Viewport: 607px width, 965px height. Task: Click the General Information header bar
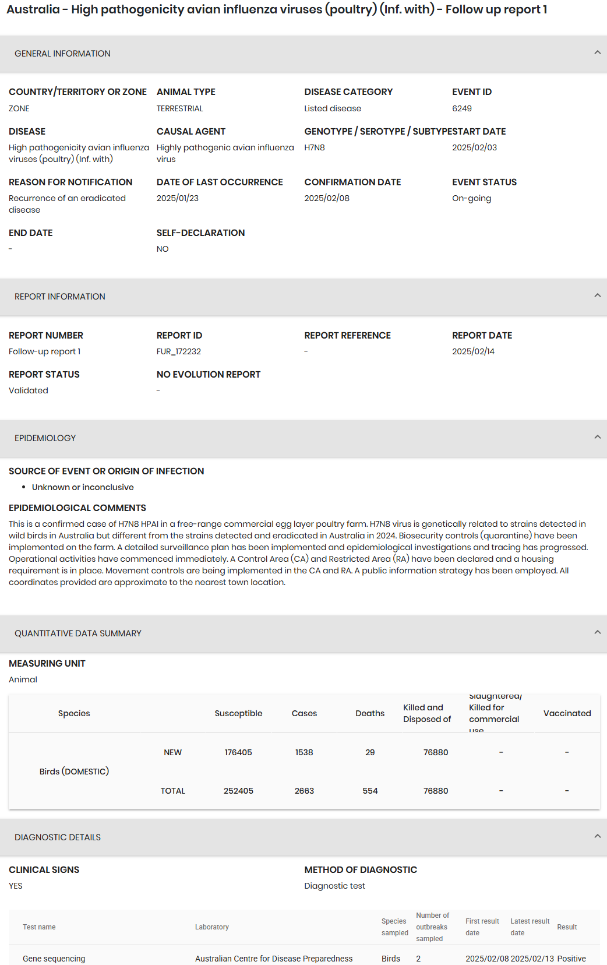[303, 54]
